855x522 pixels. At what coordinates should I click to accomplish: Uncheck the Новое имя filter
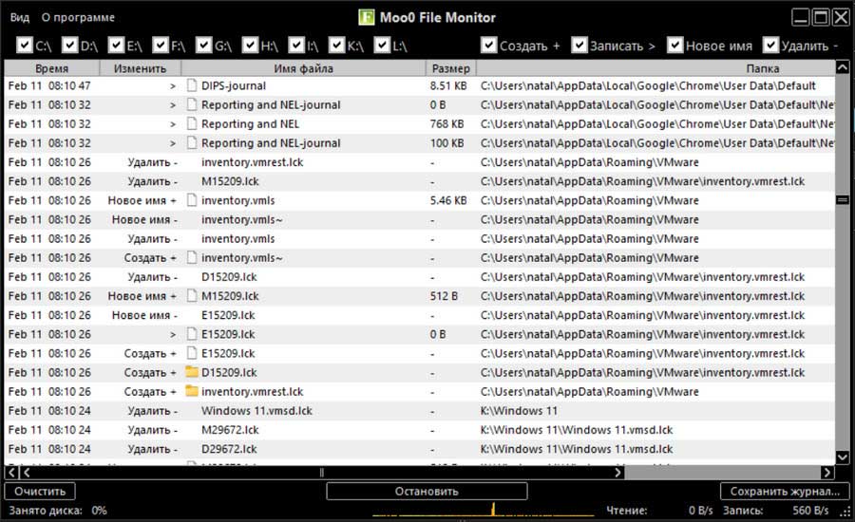point(675,45)
